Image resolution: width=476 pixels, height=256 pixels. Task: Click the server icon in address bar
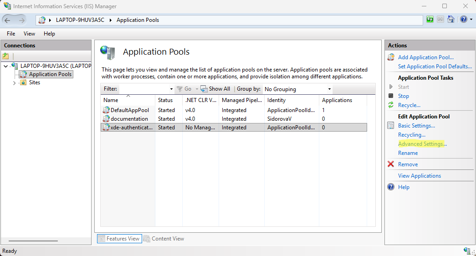pos(42,20)
